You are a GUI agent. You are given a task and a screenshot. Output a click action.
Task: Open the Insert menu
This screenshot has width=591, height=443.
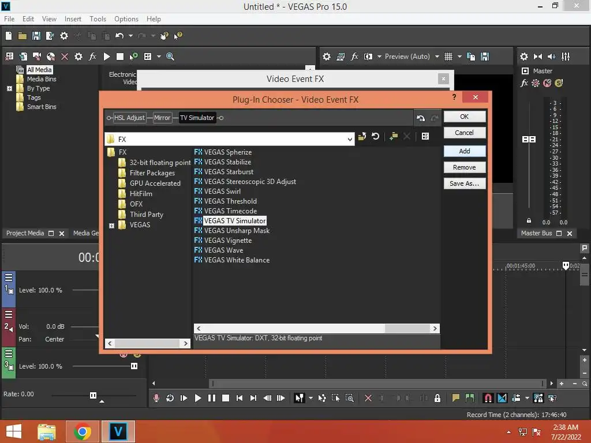point(73,19)
